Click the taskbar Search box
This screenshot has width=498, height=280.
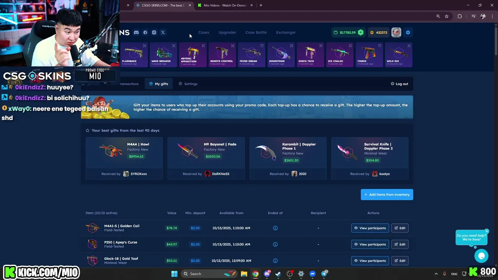click(210, 274)
